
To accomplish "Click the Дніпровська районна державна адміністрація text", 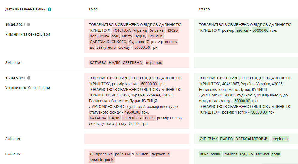I will click(x=130, y=157).
